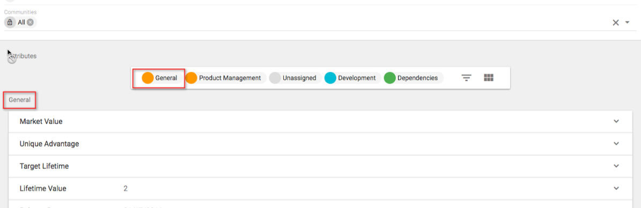641x208 pixels.
Task: Click the blue Development circle
Action: click(x=330, y=78)
